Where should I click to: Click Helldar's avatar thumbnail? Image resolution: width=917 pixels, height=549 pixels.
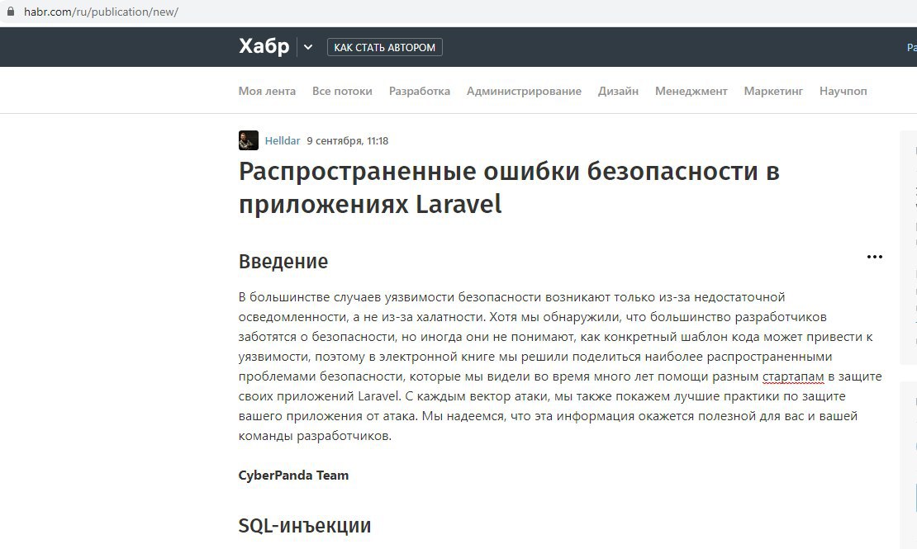click(x=249, y=140)
